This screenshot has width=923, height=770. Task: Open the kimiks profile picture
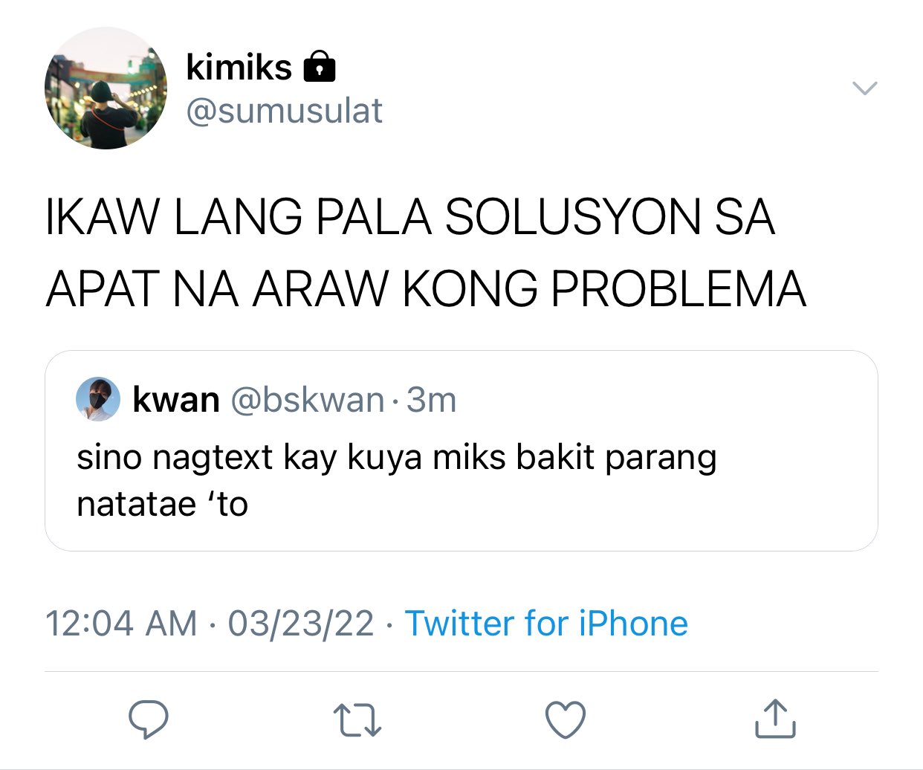(x=106, y=88)
